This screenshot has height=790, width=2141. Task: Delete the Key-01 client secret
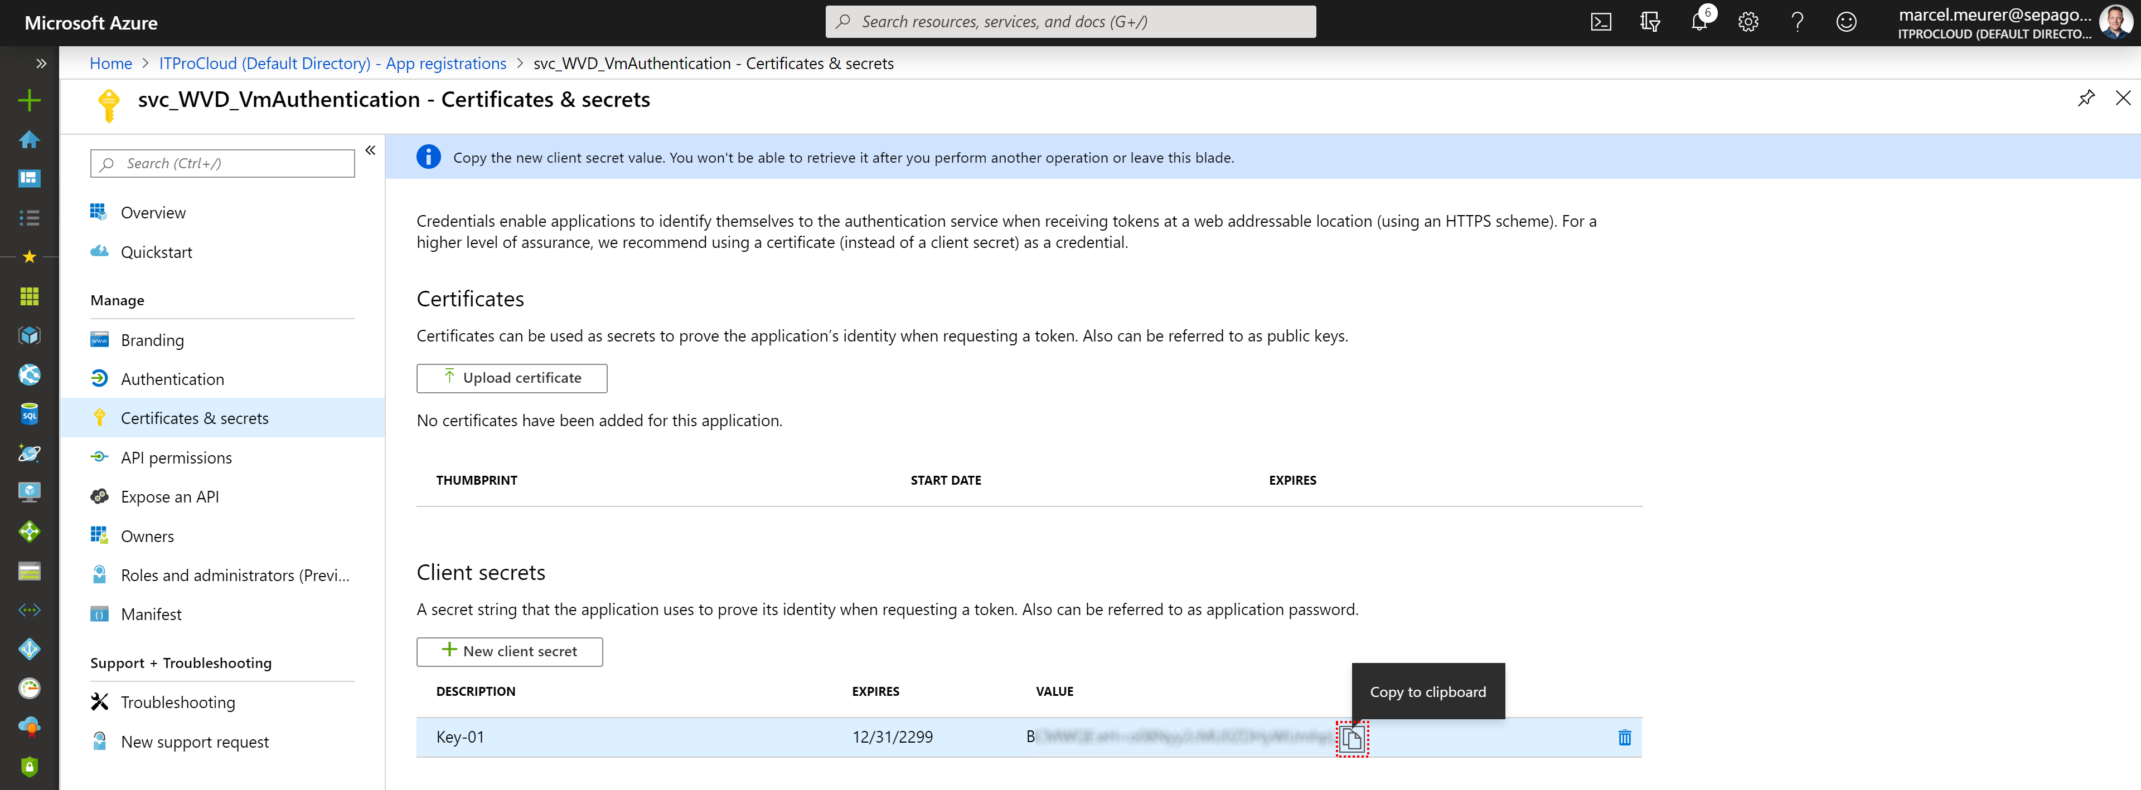point(1624,738)
